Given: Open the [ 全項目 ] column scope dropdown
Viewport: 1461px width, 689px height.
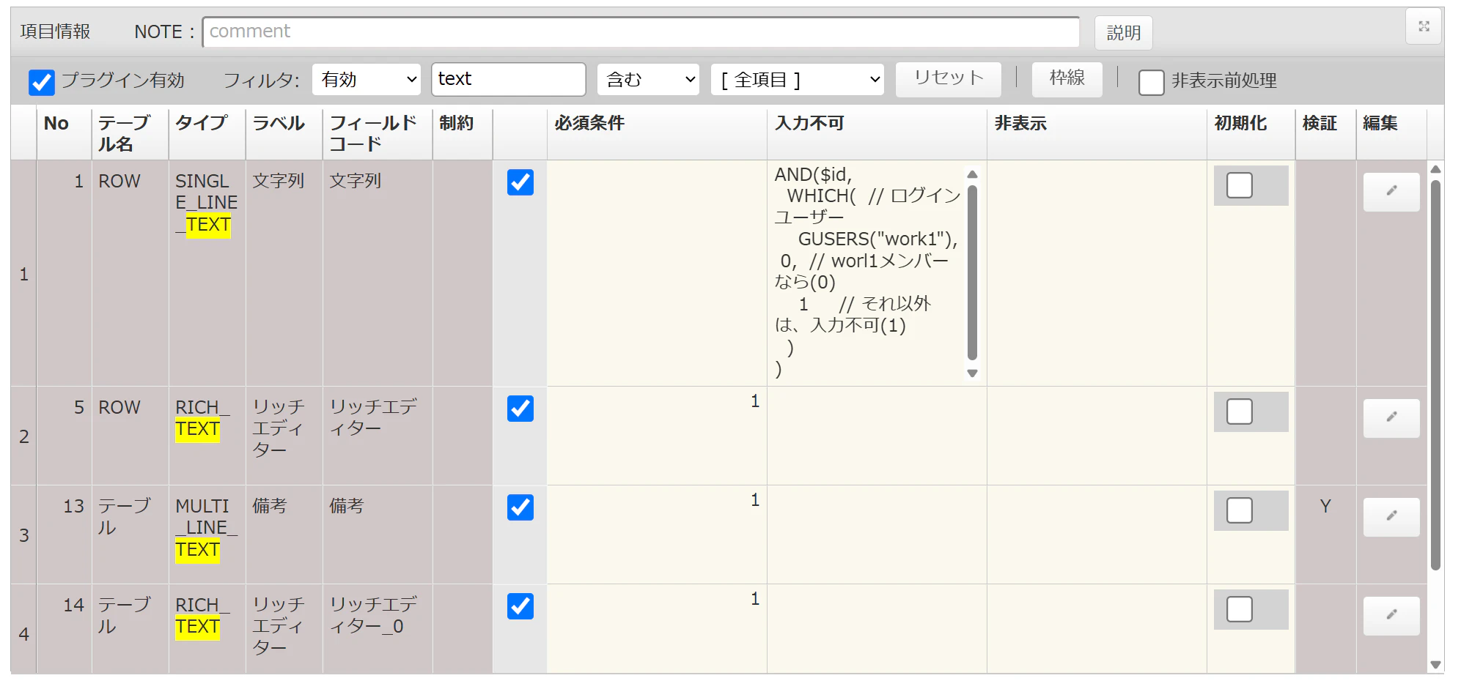Looking at the screenshot, I should tap(798, 79).
